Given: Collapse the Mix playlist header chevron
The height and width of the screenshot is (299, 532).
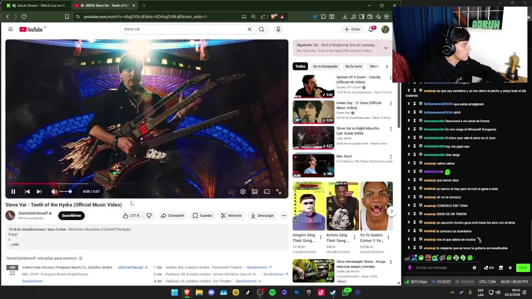Looking at the screenshot, I should click(386, 48).
